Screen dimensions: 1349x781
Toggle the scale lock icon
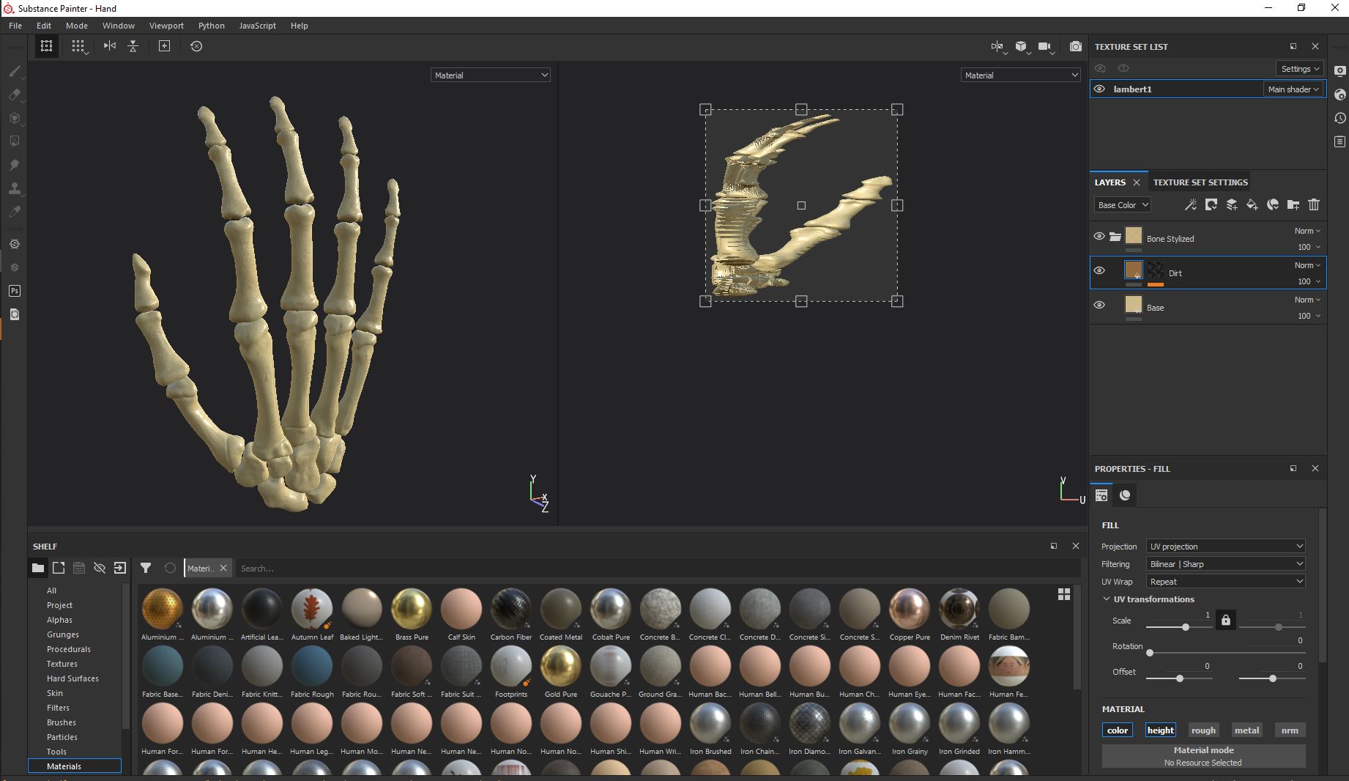point(1225,621)
